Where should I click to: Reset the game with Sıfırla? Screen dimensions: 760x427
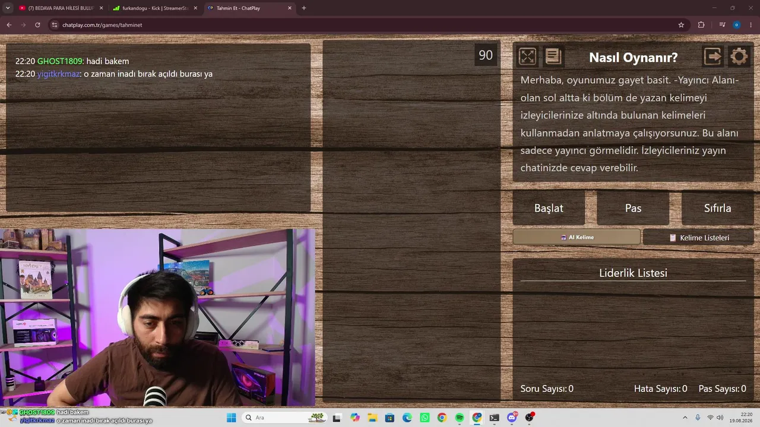pyautogui.click(x=717, y=208)
